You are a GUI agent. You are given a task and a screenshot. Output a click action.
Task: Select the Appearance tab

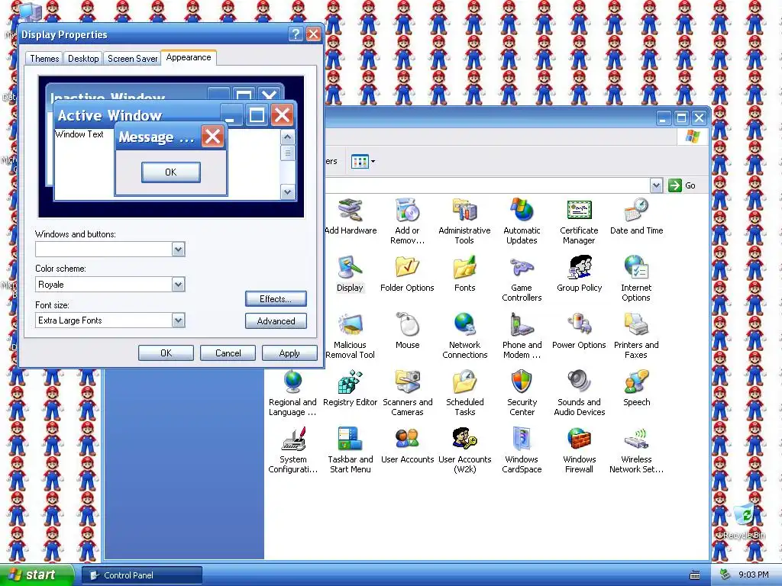coord(189,57)
